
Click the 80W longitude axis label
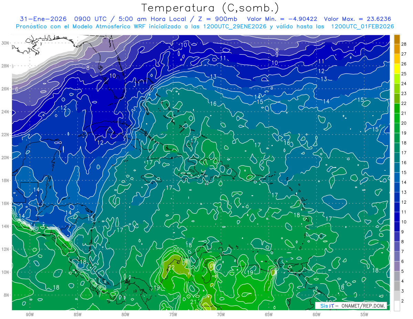[x=125, y=315]
